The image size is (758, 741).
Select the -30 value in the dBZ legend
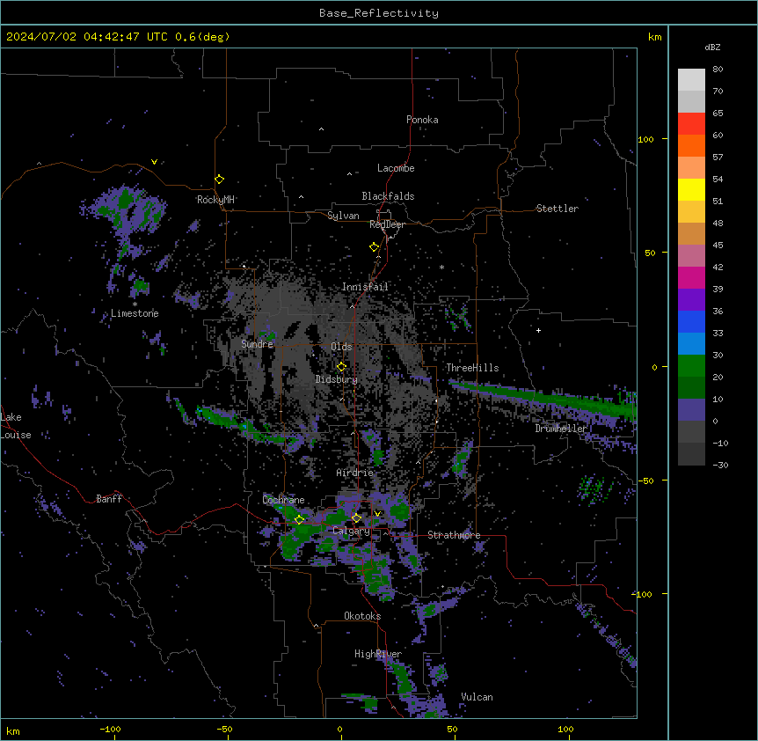[x=720, y=465]
